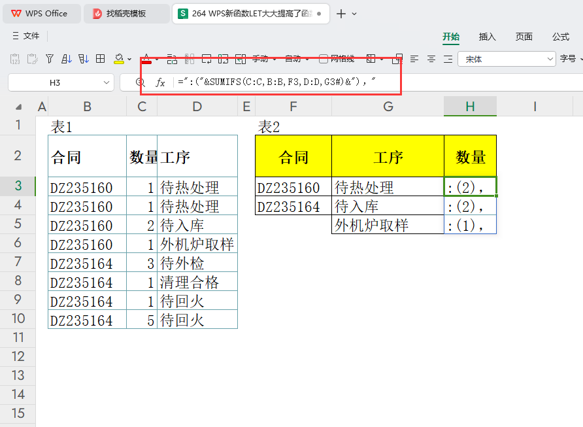Click cell D8 清理合格
Viewport: 583px width, 427px height.
pos(197,282)
